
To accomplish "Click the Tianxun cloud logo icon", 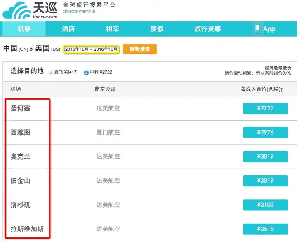I will 16,10.
